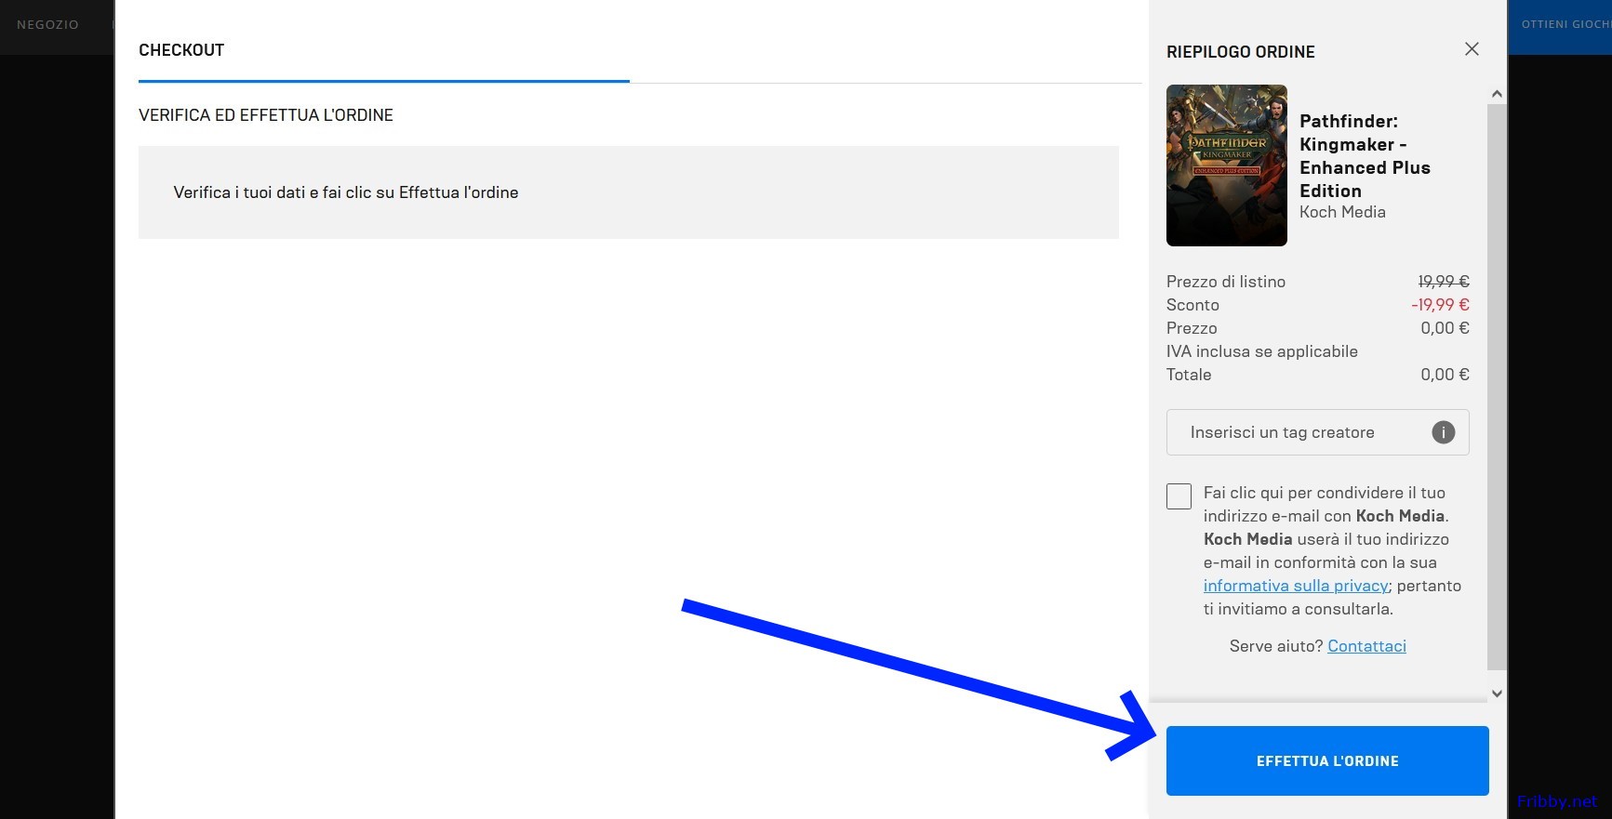Enable sharing email with Koch Media
This screenshot has height=819, width=1612.
(1179, 496)
